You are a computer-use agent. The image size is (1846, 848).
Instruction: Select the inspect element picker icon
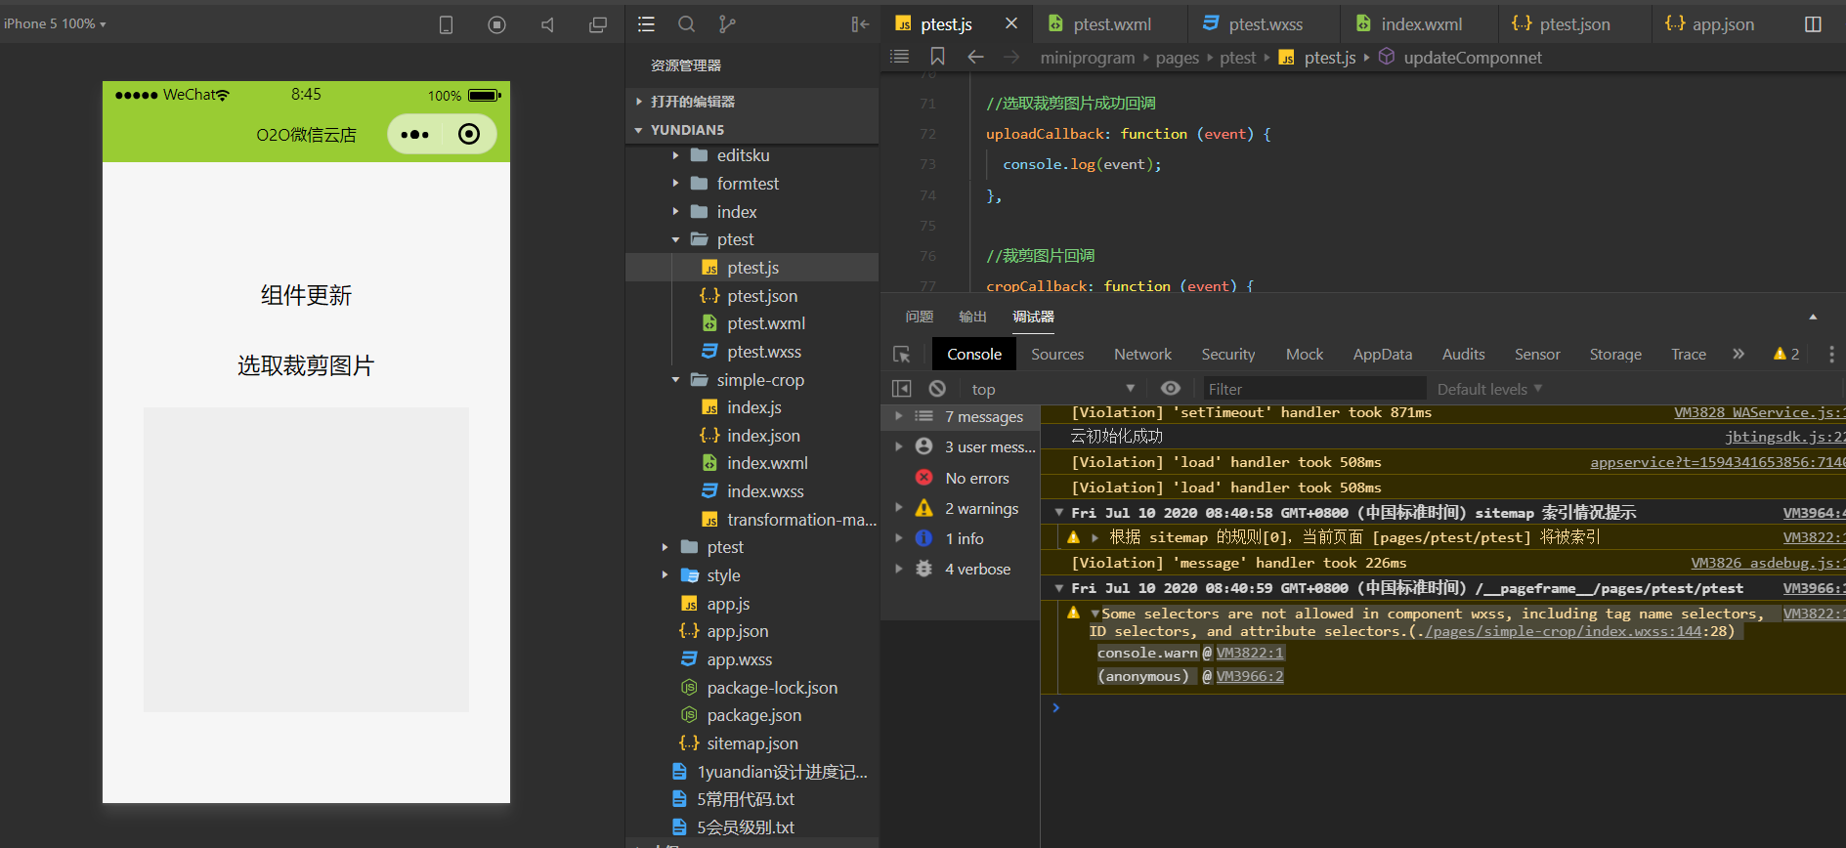click(x=901, y=355)
